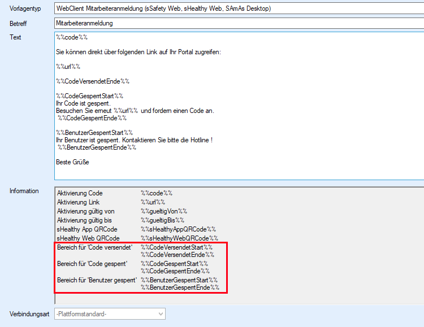Click the line 'Besuchen Sie erneut %%url%%'
424x327 pixels.
pyautogui.click(x=135, y=111)
